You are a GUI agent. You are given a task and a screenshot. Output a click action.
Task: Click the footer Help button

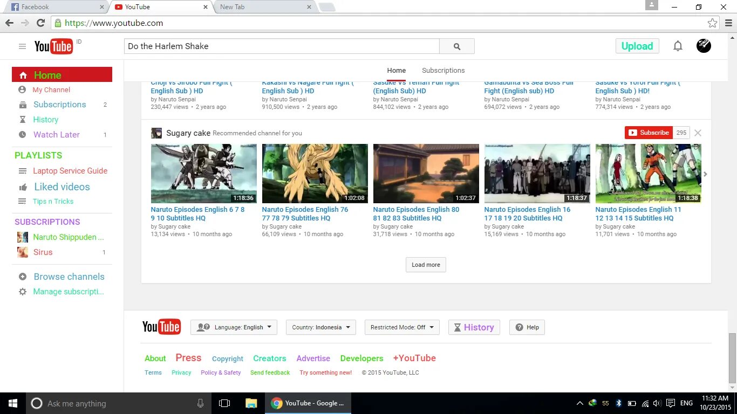click(527, 327)
